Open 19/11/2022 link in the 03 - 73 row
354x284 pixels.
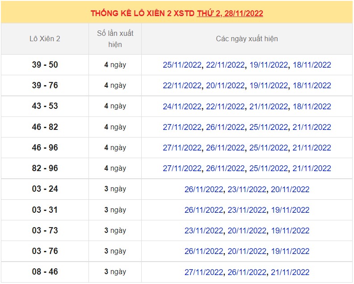tap(290, 231)
